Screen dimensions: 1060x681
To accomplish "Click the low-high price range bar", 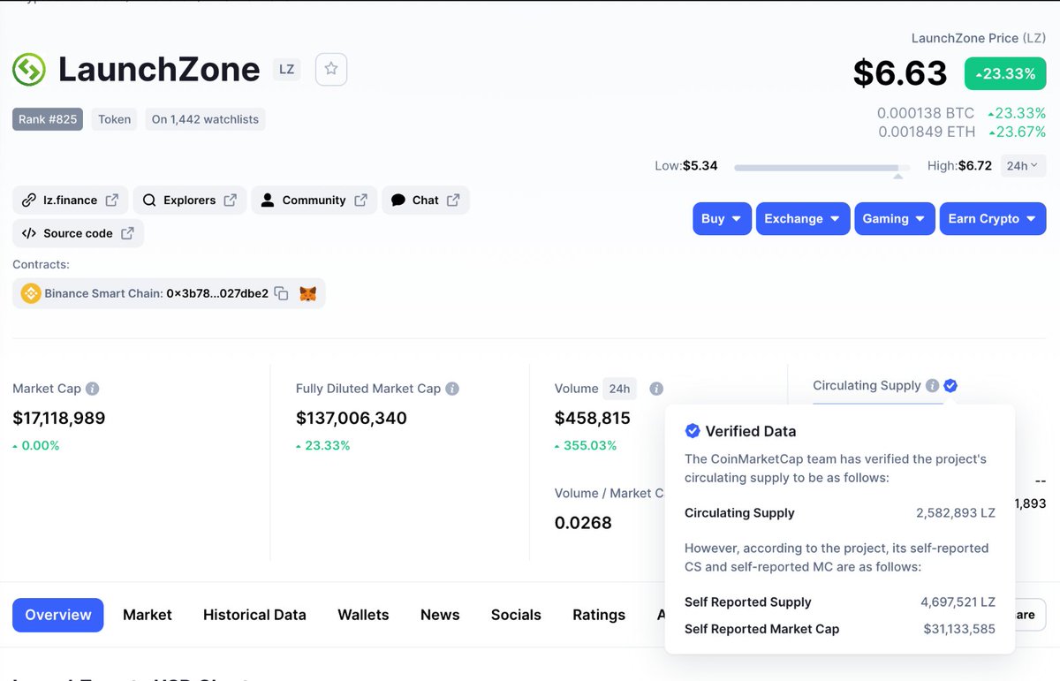I will (x=821, y=167).
